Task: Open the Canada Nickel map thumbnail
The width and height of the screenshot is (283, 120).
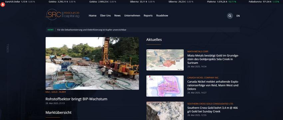Action: (165, 86)
